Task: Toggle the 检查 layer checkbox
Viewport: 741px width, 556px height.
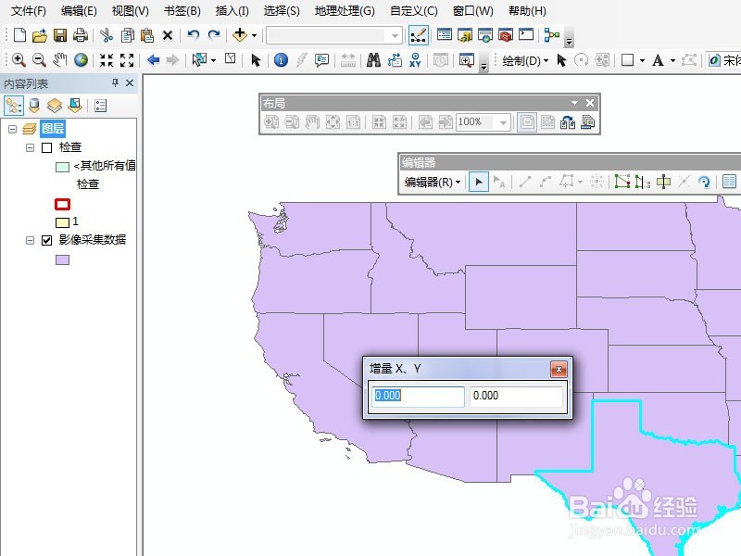Action: (46, 148)
